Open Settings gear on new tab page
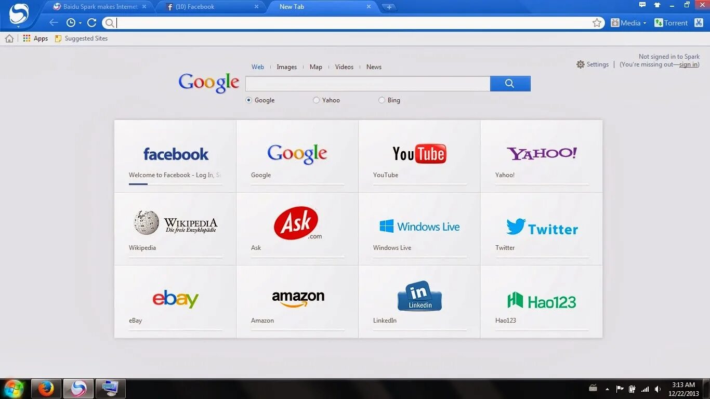Image resolution: width=710 pixels, height=399 pixels. 593,64
